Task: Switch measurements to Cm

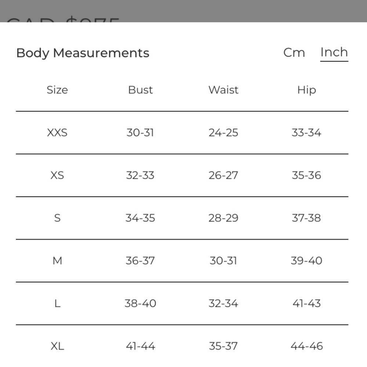Action: click(x=294, y=52)
